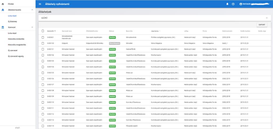Select Új szervezet in sidebar

(x=13, y=50)
